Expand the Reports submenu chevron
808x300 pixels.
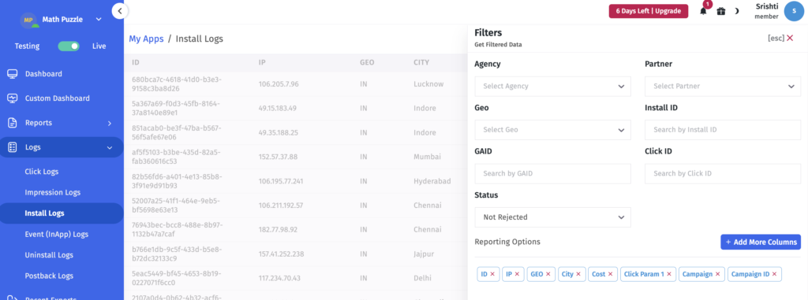(x=109, y=123)
